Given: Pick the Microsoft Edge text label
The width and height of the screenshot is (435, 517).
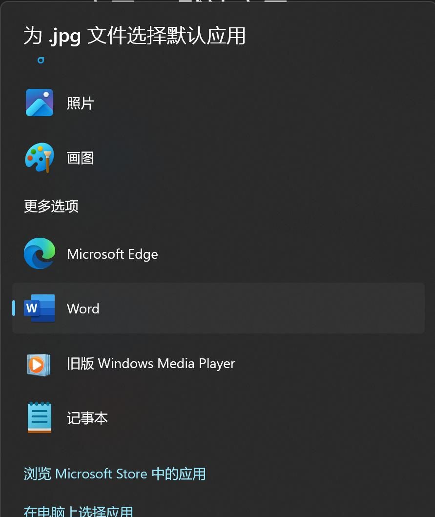Looking at the screenshot, I should [x=112, y=254].
